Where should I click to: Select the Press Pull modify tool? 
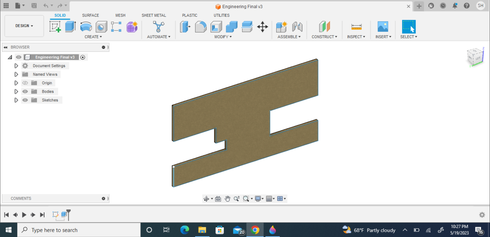coord(185,26)
